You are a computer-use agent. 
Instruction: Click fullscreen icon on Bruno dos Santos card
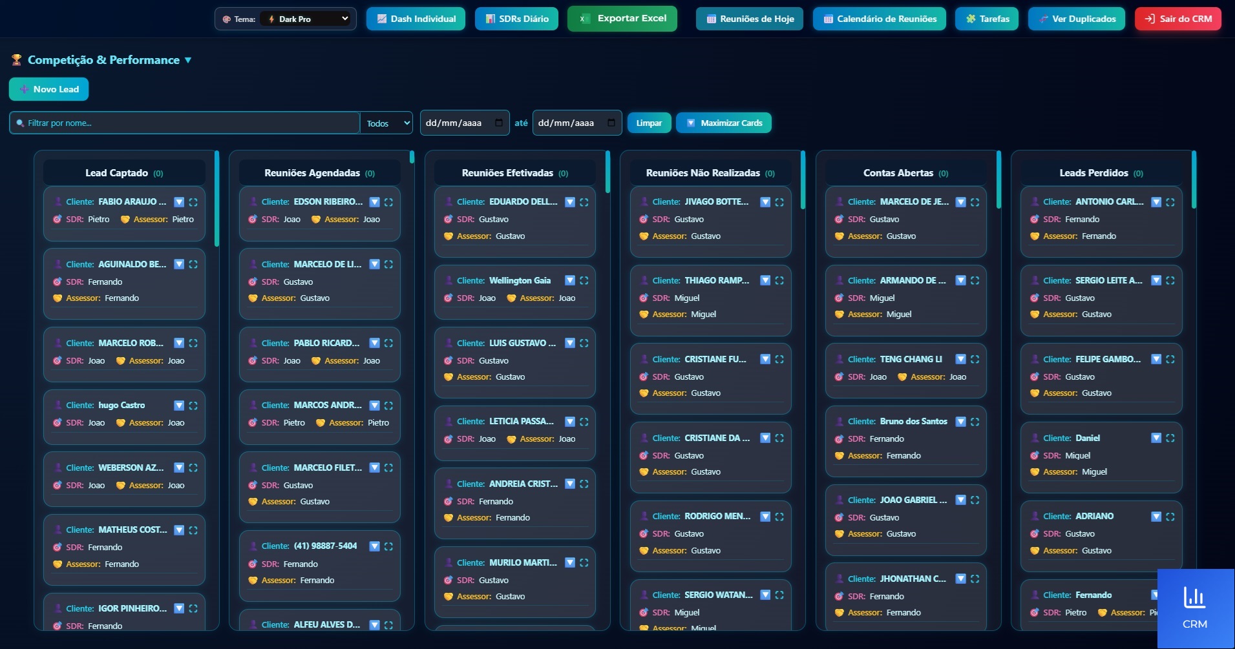(975, 422)
